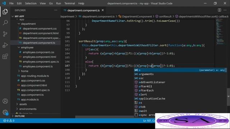This screenshot has height=129, width=230.
Task: Select 'await' keyword suggestion
Action: [x=180, y=111]
